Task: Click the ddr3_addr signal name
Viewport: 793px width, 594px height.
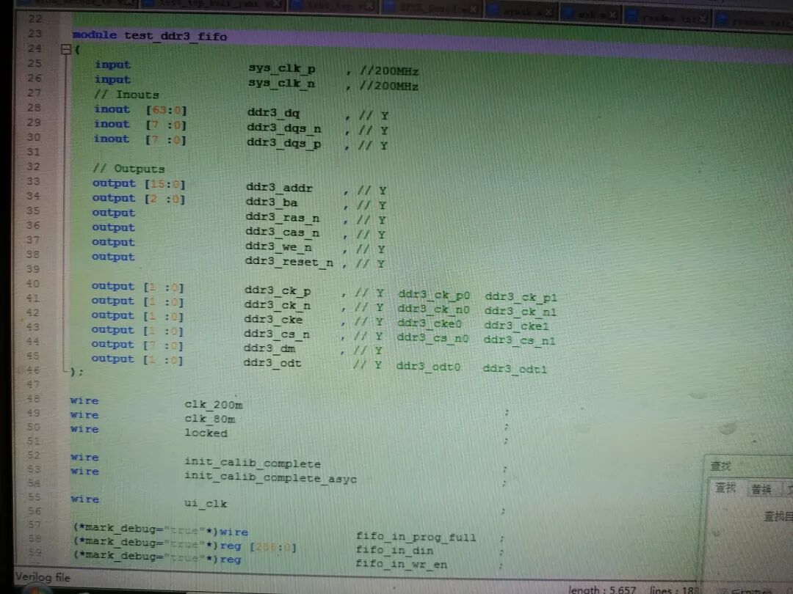Action: tap(279, 188)
